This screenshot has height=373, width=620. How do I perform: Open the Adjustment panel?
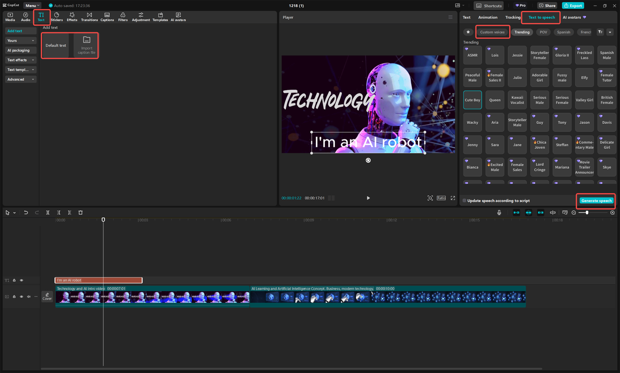click(x=141, y=17)
